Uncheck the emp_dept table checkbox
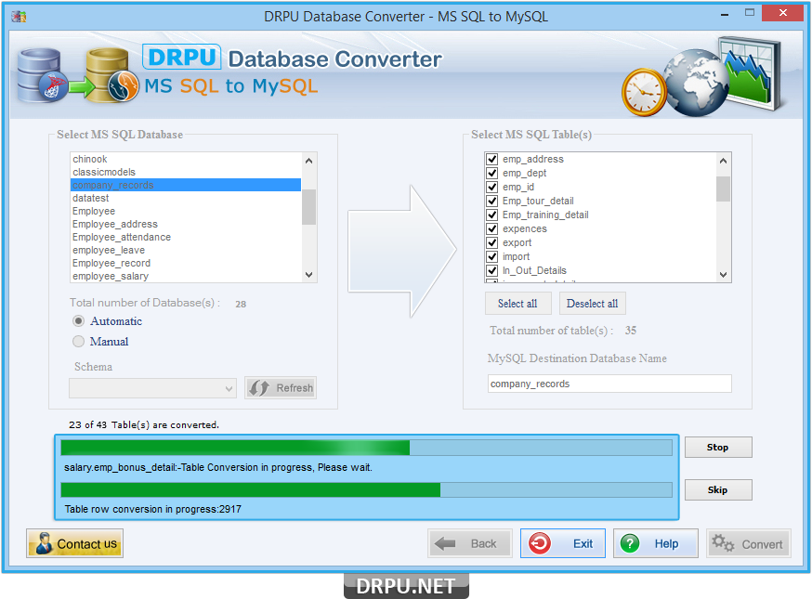Screen dimensions: 812x599 [492, 173]
